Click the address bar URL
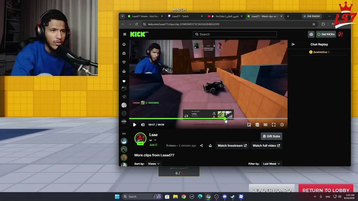 tap(183, 24)
